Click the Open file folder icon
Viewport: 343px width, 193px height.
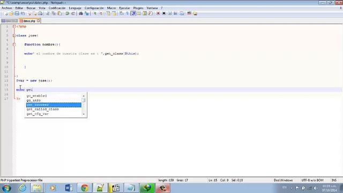[11, 13]
